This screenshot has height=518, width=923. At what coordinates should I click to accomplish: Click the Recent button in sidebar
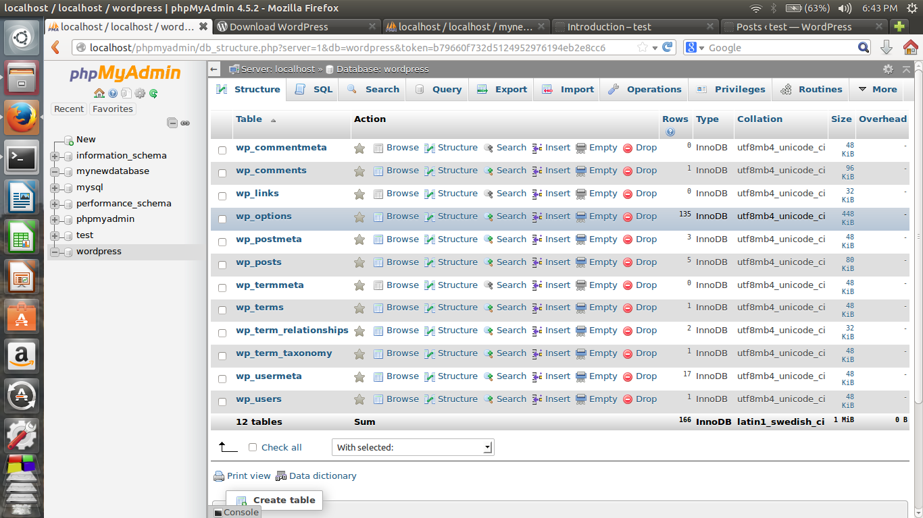click(x=69, y=109)
